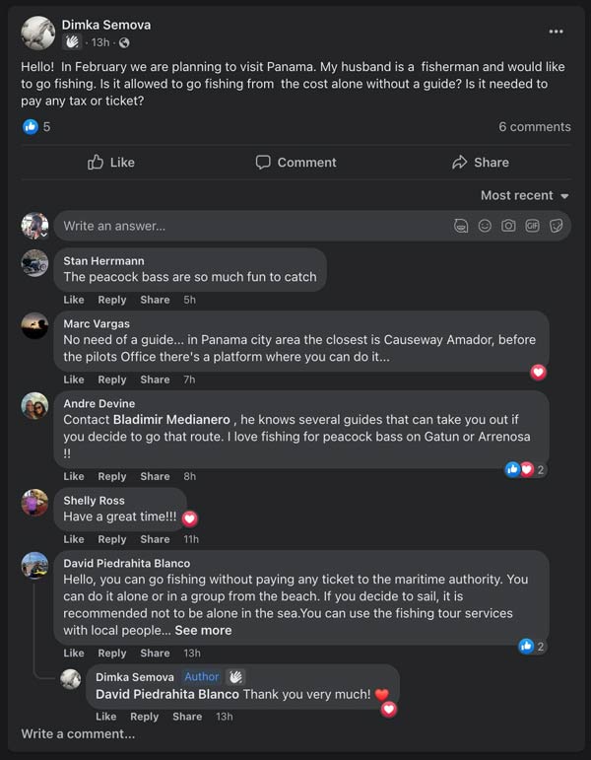The width and height of the screenshot is (591, 760).
Task: Click the Comment button under the post
Action: coord(295,162)
